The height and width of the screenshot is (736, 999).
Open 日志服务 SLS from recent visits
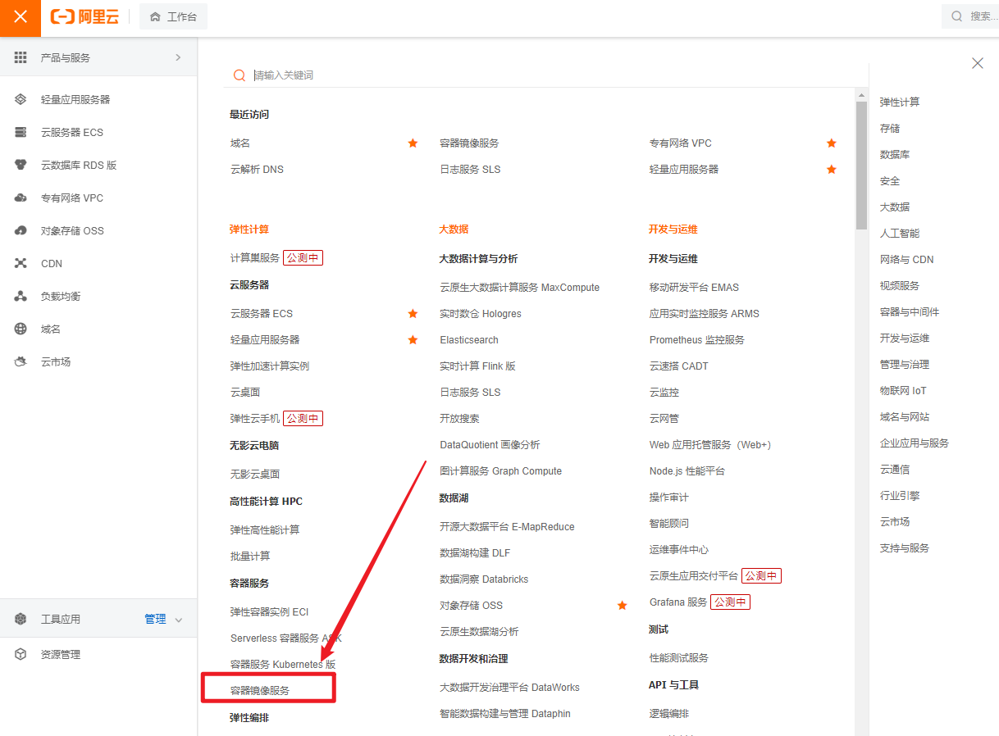point(470,169)
